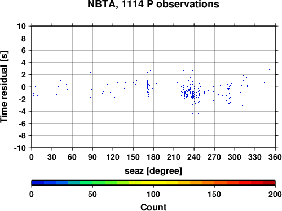Click the colorbar tick label 50
Image resolution: width=282 pixels, height=211 pixels.
point(92,194)
